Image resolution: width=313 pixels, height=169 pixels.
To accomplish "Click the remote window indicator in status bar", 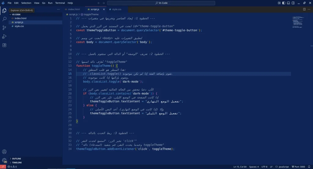I will (3, 167).
